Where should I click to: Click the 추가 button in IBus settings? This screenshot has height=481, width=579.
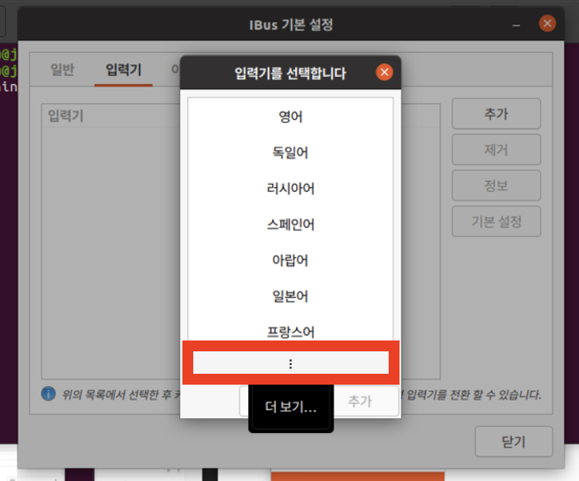[496, 114]
